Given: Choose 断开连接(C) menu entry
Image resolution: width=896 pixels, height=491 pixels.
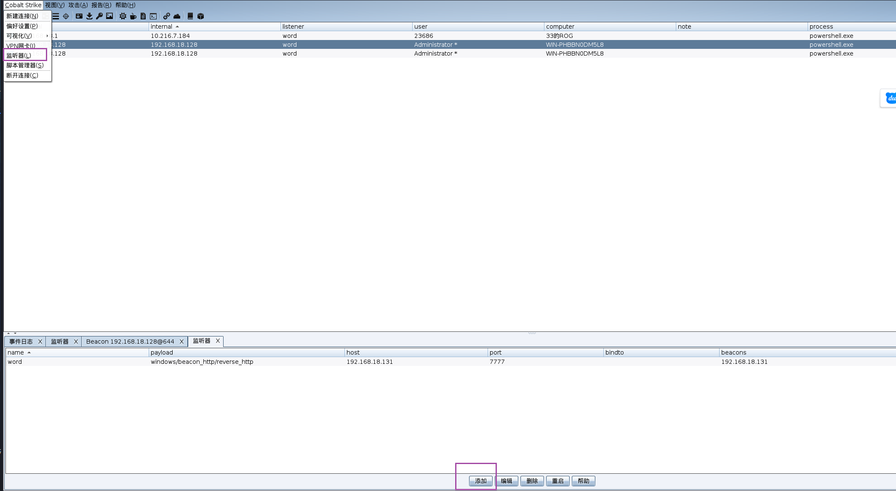Looking at the screenshot, I should [27, 75].
